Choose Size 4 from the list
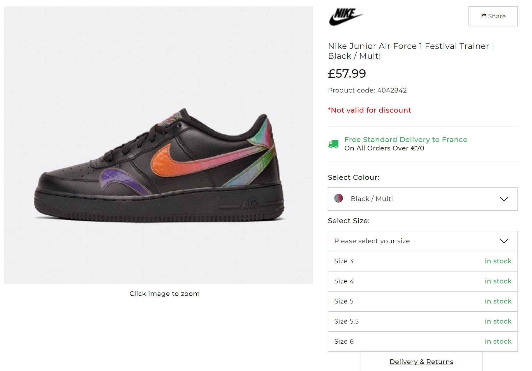The width and height of the screenshot is (532, 371). tap(423, 281)
